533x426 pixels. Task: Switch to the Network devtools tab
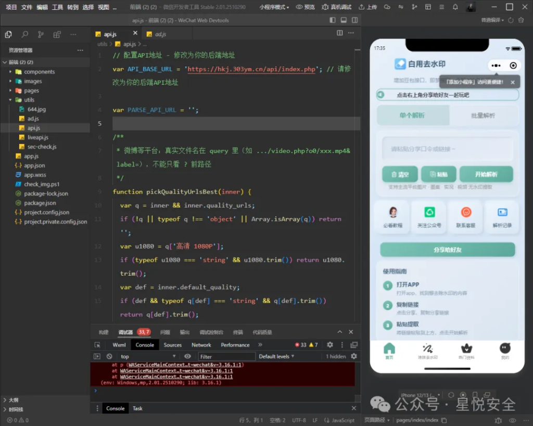201,345
